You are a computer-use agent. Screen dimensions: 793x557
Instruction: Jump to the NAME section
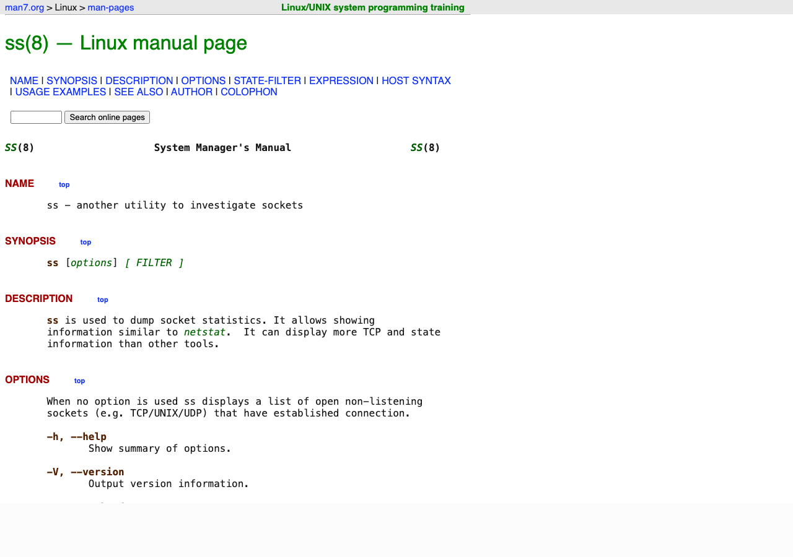coord(24,80)
